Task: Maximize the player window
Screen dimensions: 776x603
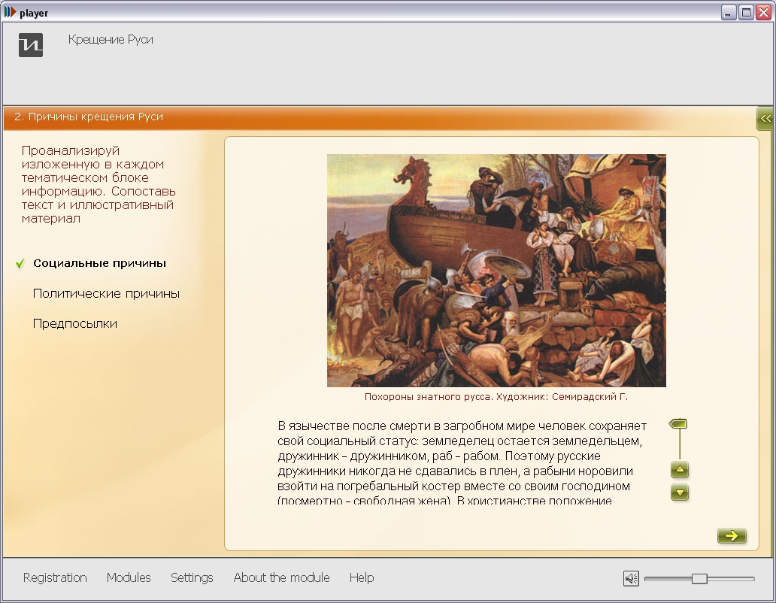Action: 746,12
